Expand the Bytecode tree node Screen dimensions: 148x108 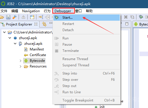tap(21, 61)
